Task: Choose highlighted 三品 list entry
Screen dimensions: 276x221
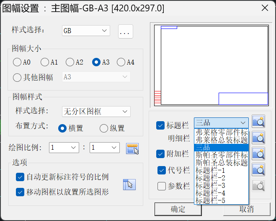Action: tap(222, 148)
